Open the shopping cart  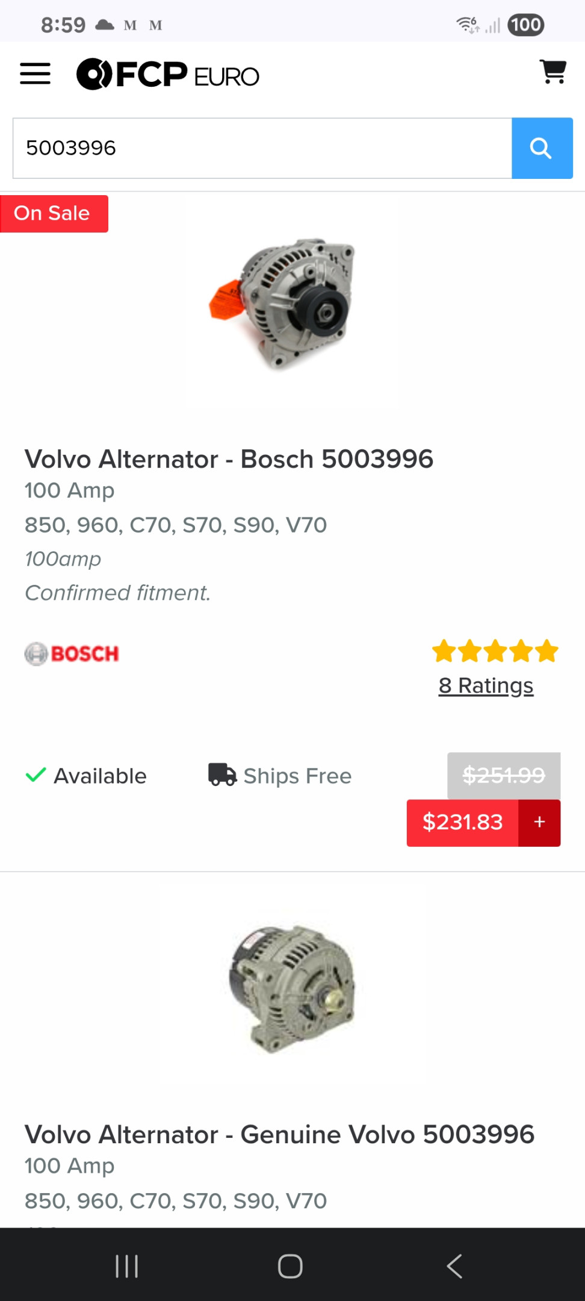click(x=552, y=72)
